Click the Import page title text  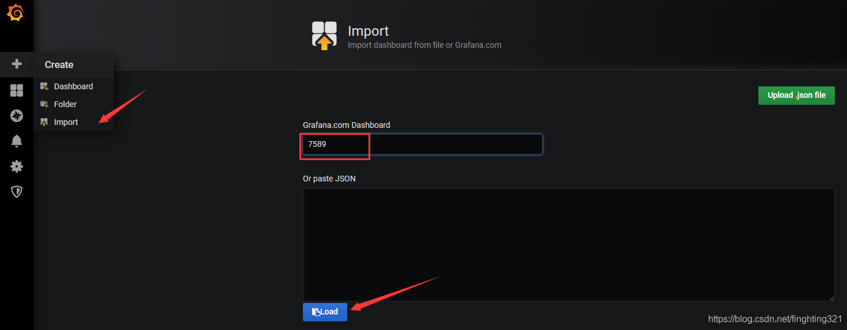tap(369, 31)
